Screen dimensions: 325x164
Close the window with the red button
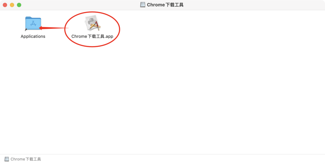point(5,5)
